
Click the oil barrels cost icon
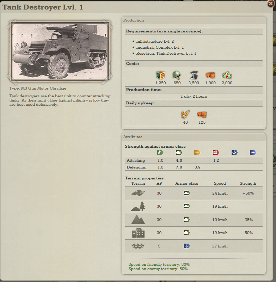(210, 75)
